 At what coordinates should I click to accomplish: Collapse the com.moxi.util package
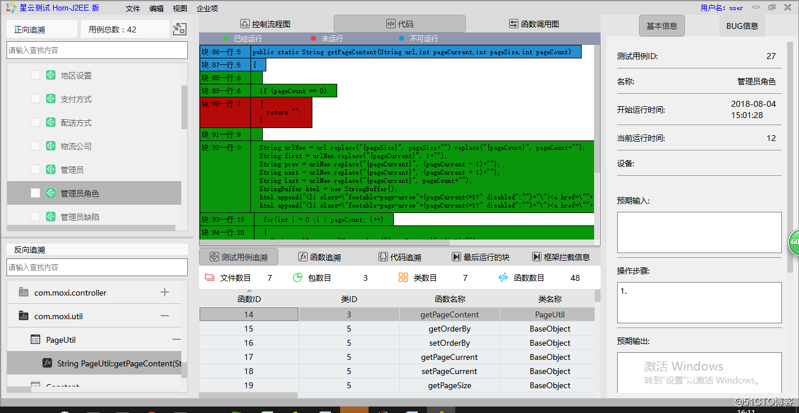[x=165, y=316]
